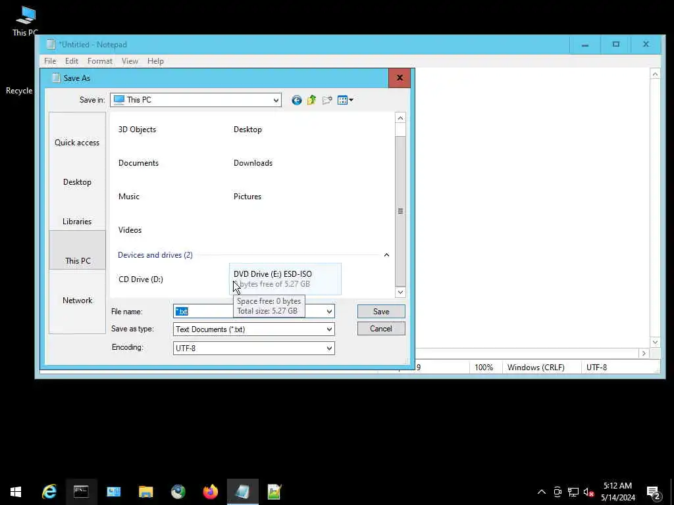
Task: Collapse the Devices and drives group
Action: pos(386,255)
